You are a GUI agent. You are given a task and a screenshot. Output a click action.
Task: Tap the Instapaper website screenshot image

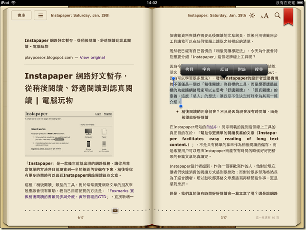point(69,134)
